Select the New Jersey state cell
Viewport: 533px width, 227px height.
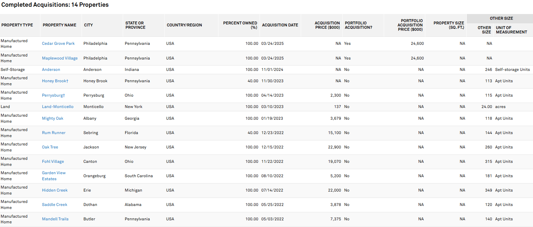click(x=136, y=147)
